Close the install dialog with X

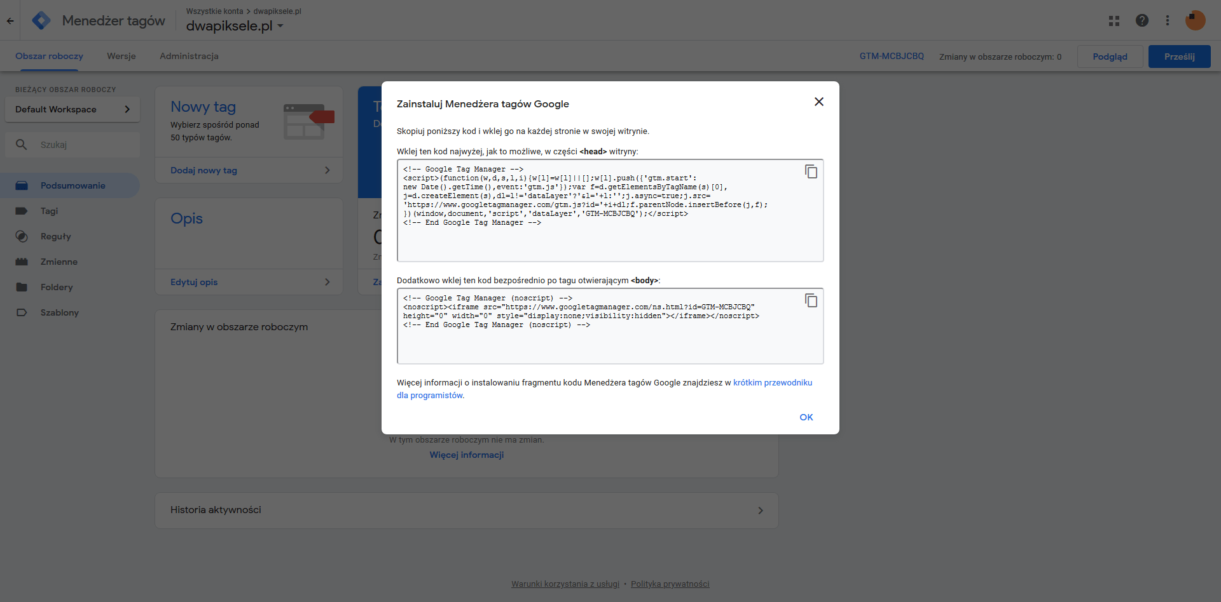tap(818, 102)
